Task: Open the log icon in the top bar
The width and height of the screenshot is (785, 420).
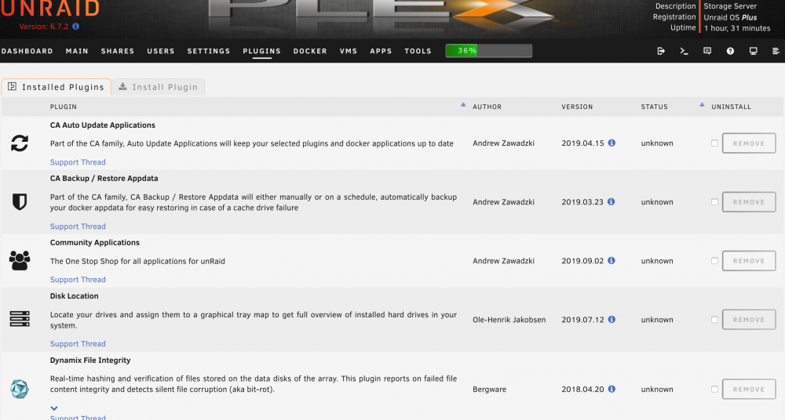Action: 776,51
